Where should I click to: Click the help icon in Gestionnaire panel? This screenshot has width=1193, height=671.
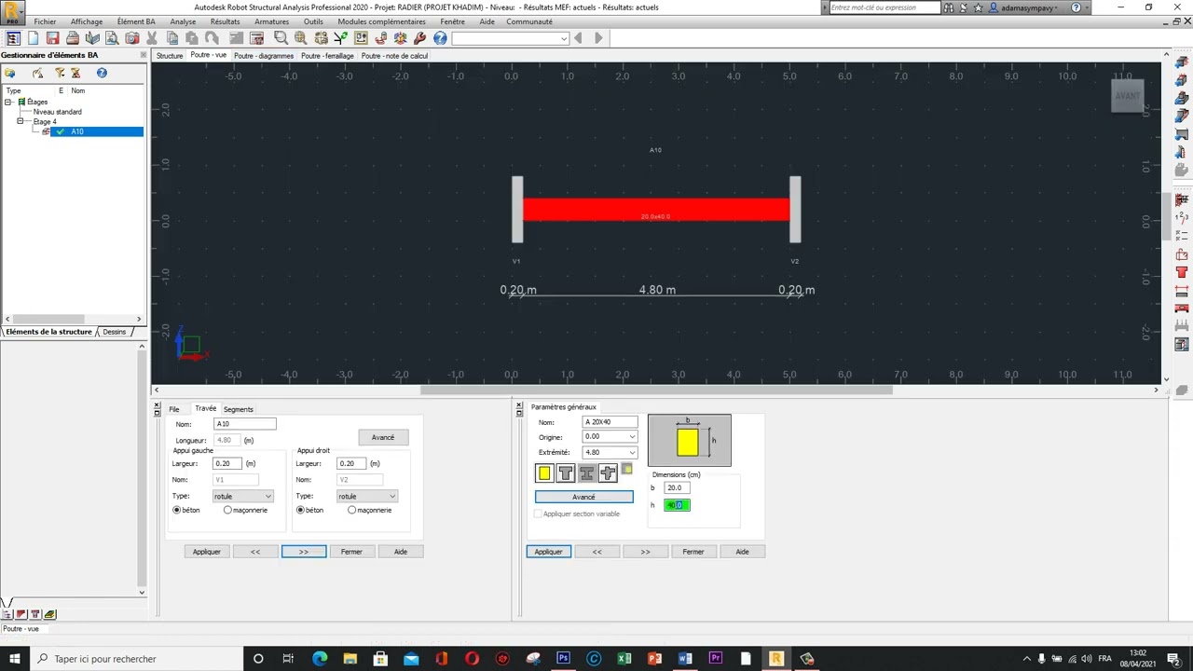click(x=102, y=73)
